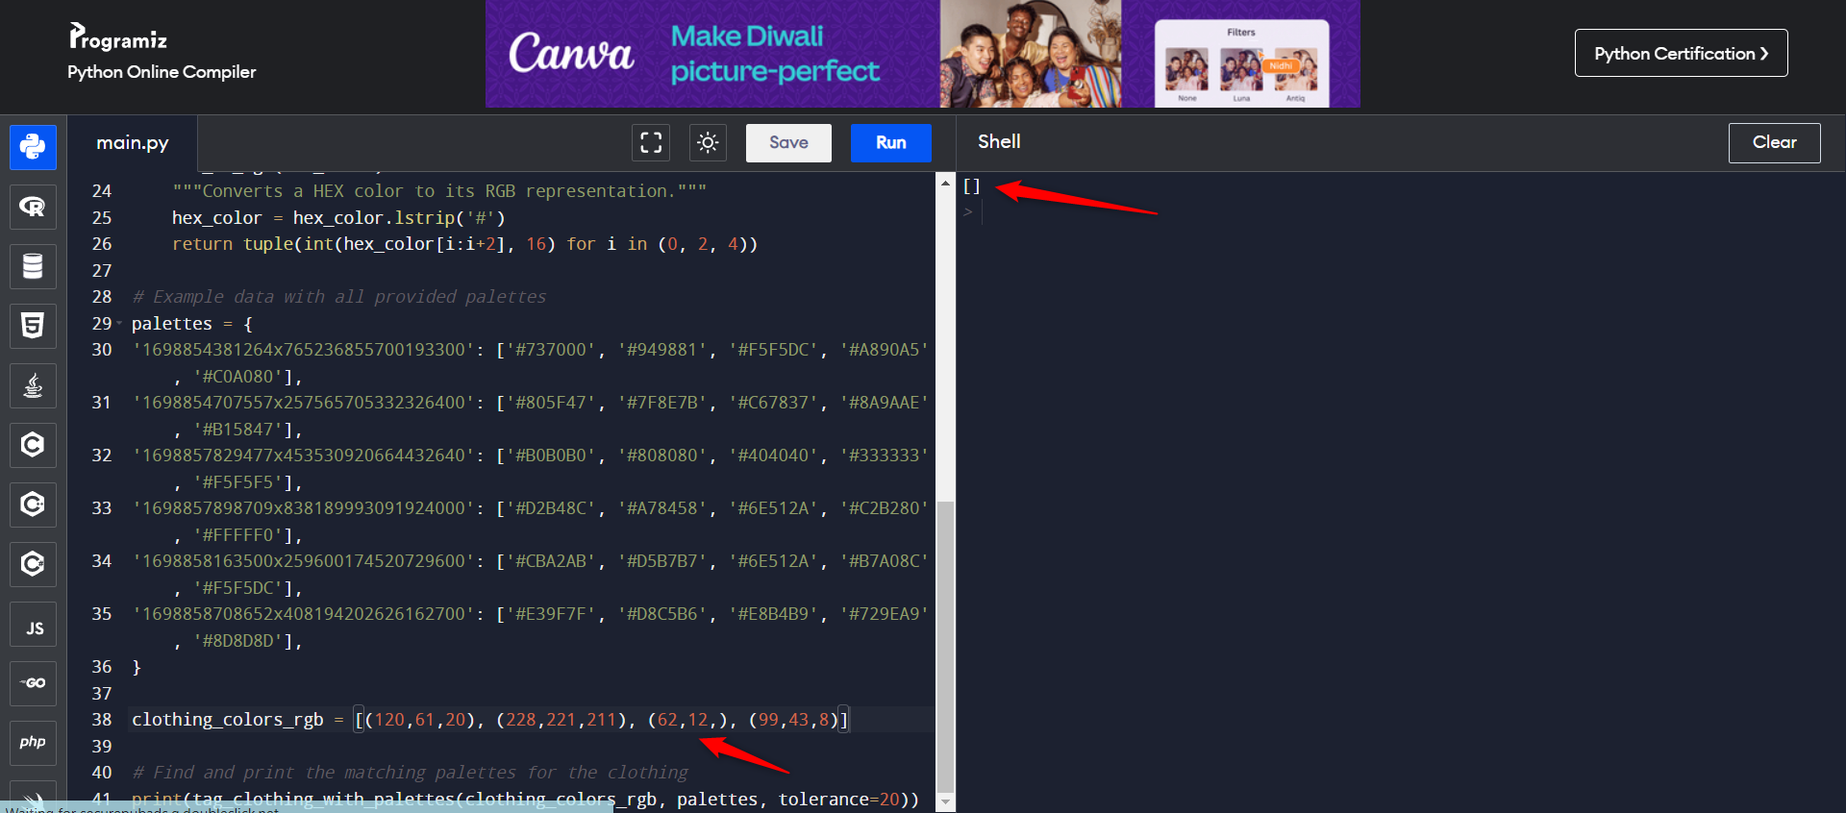The height and width of the screenshot is (813, 1846).
Task: Click the '#8D8D8D' hex value on line 35
Action: coord(238,641)
